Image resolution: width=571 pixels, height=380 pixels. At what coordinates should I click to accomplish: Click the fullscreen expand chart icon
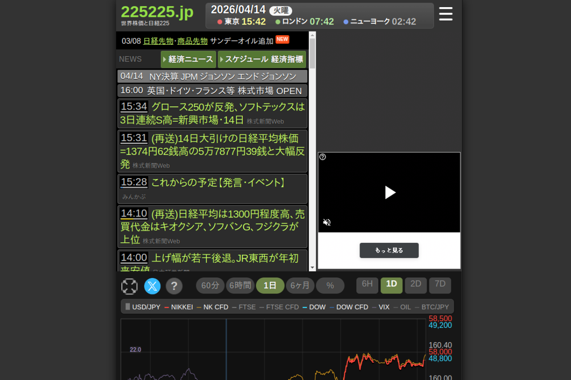click(129, 286)
